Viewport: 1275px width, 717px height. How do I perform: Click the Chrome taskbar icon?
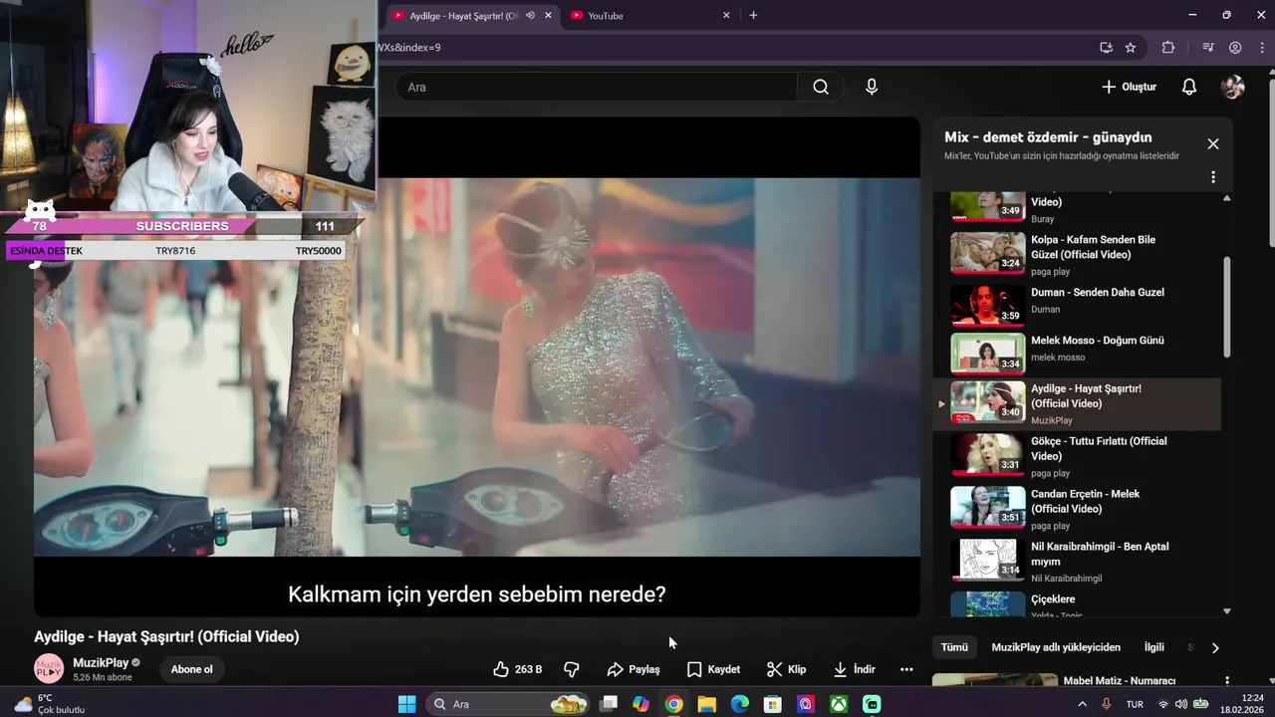[673, 704]
